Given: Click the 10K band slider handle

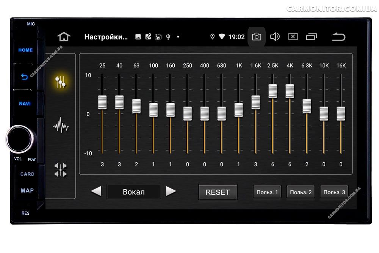Looking at the screenshot, I should tap(324, 113).
